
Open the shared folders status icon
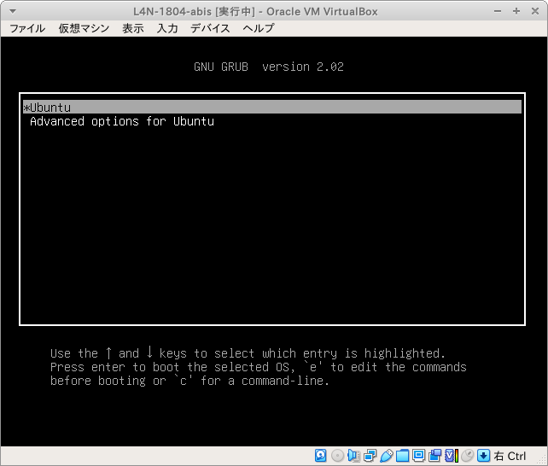(402, 456)
